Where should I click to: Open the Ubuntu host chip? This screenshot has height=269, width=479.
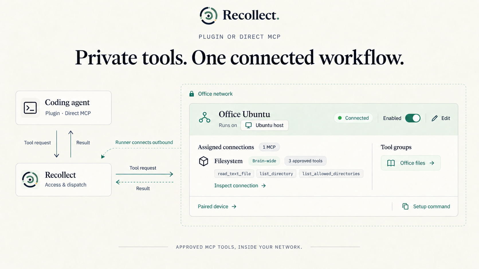(x=264, y=125)
